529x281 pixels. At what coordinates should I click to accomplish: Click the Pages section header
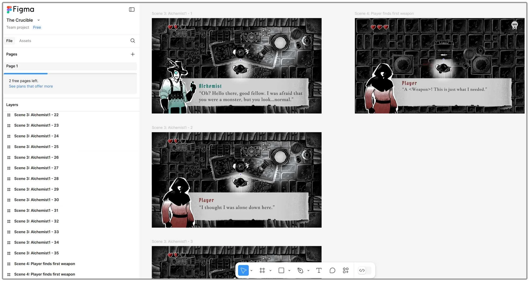click(12, 54)
